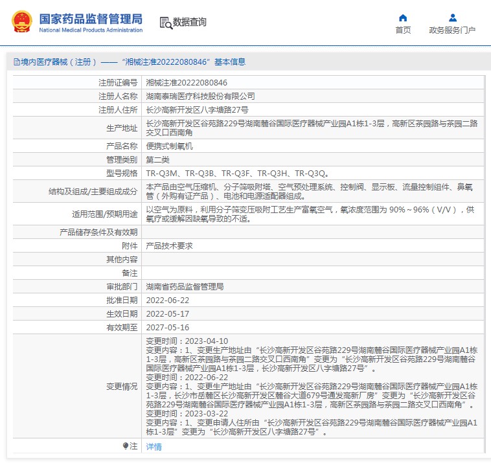Click the 管理类别 label
This screenshot has width=491, height=465.
pyautogui.click(x=122, y=160)
